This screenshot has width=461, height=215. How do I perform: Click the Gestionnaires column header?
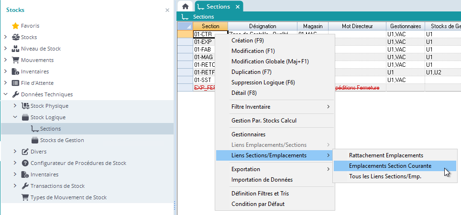(405, 26)
